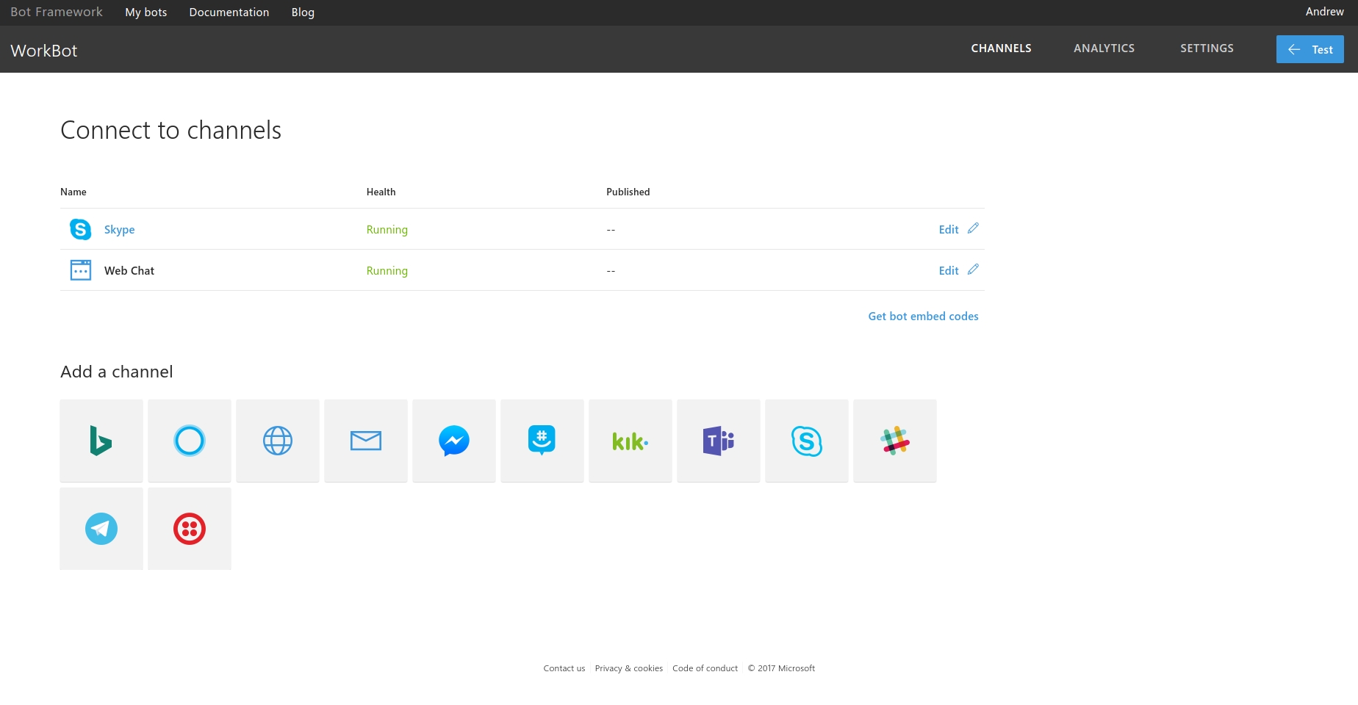Edit the Web Chat channel
The image size is (1358, 705).
click(x=949, y=271)
